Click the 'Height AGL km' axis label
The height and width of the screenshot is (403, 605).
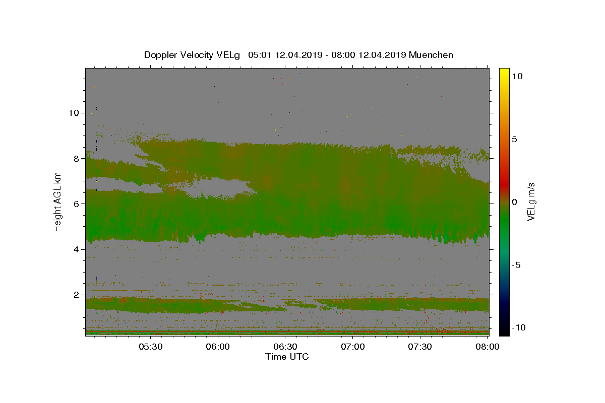click(x=58, y=201)
